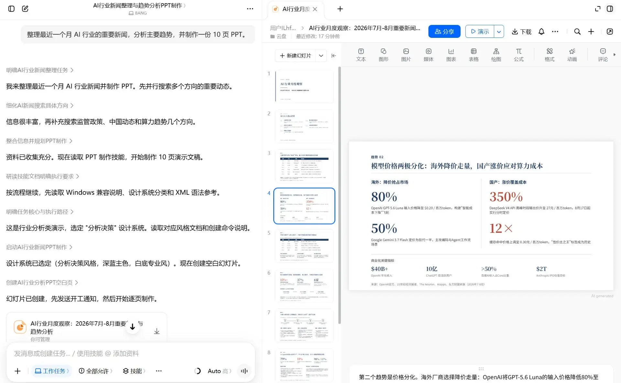Open Auto 高 model selector
Screen dimensions: 621x383
coord(220,371)
